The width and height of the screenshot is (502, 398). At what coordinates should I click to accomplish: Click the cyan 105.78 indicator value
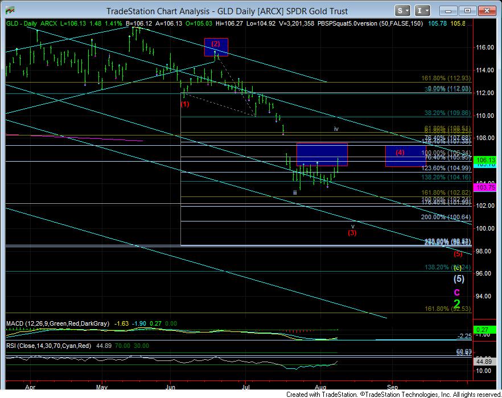[x=437, y=23]
